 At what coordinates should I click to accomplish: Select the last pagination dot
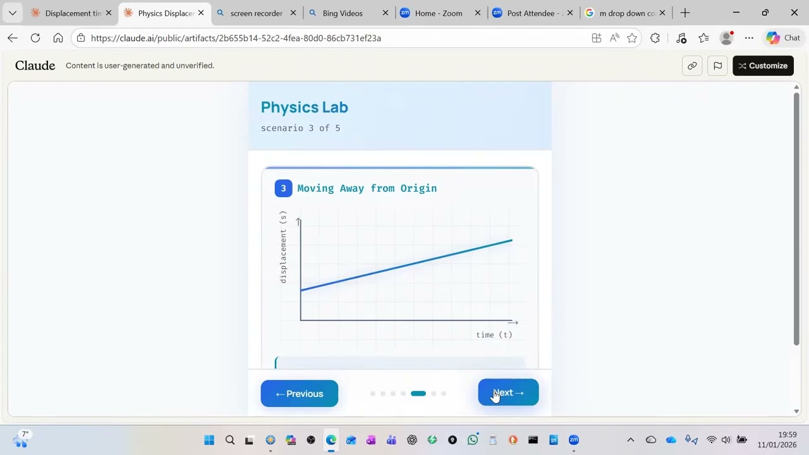point(444,394)
